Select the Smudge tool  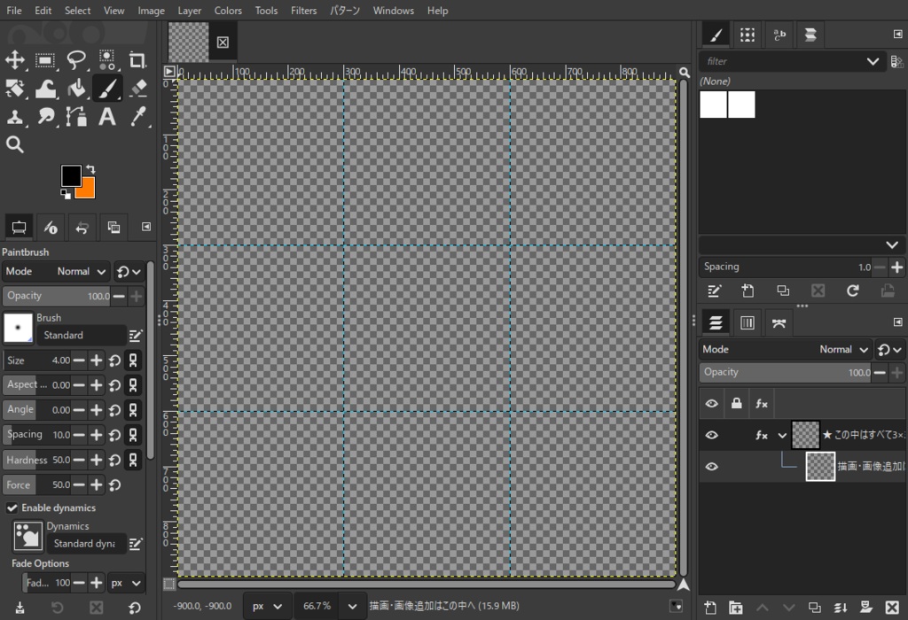coord(45,117)
